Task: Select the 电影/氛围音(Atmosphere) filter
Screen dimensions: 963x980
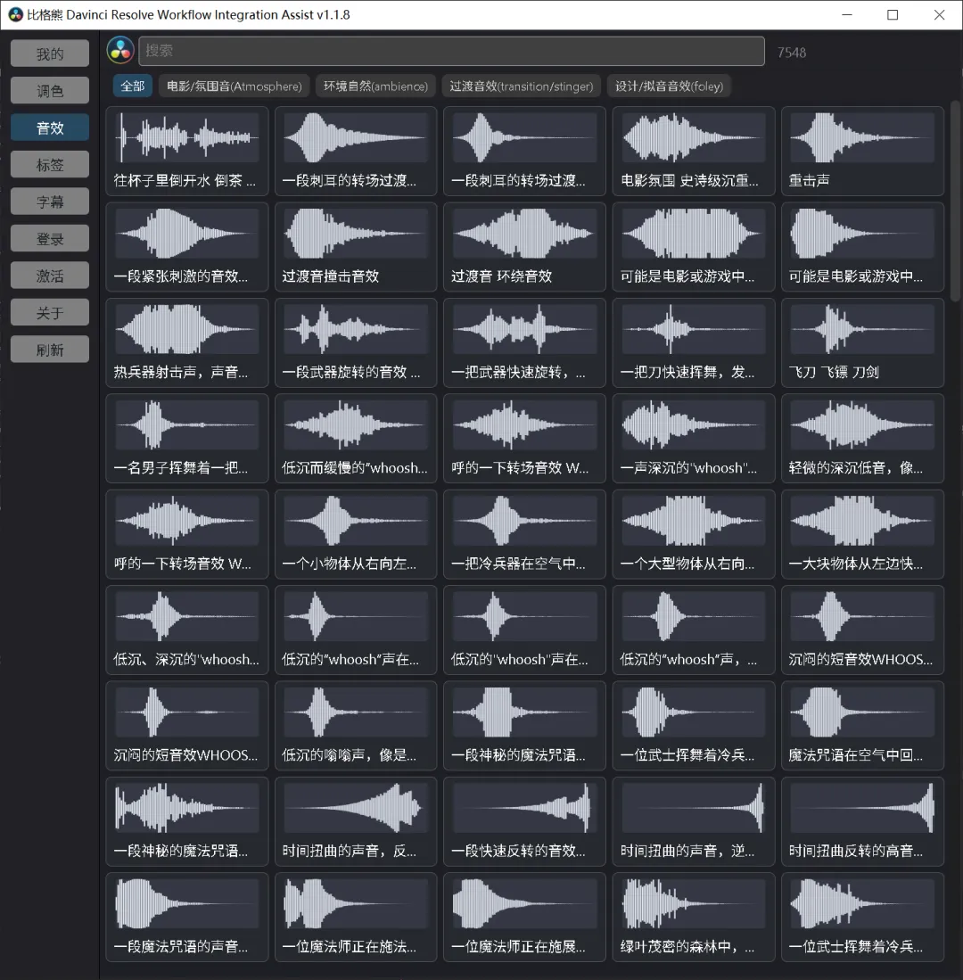Action: 235,86
